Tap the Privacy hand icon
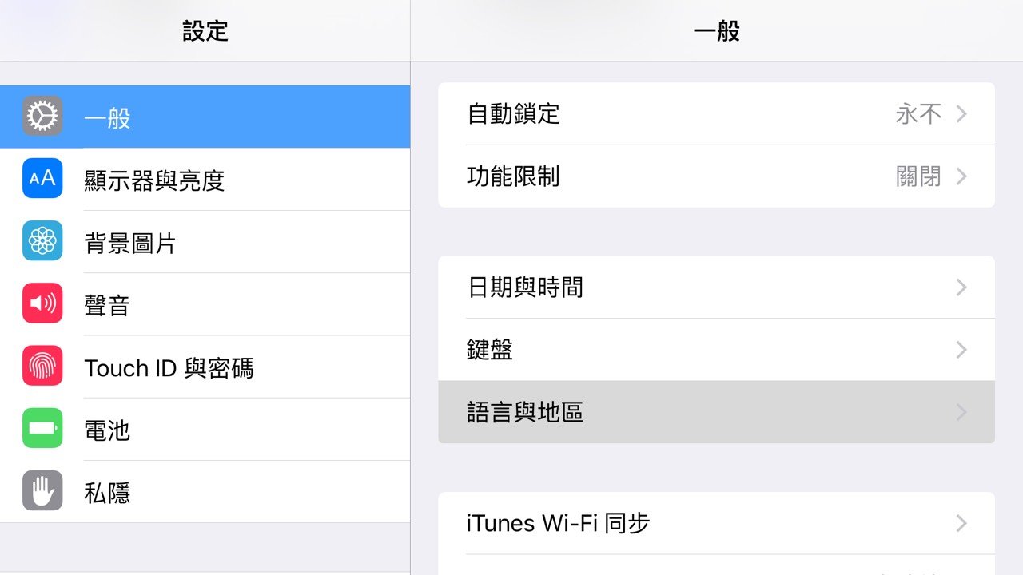The image size is (1023, 575). tap(42, 491)
